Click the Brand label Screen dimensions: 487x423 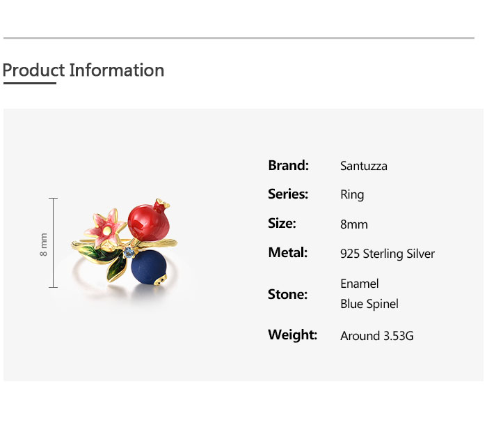[288, 165]
